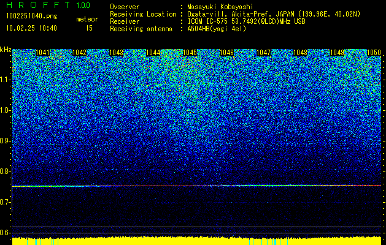Click the HROFFT program title
Image resolution: width=386 pixels, height=245 pixels.
pyautogui.click(x=39, y=5)
